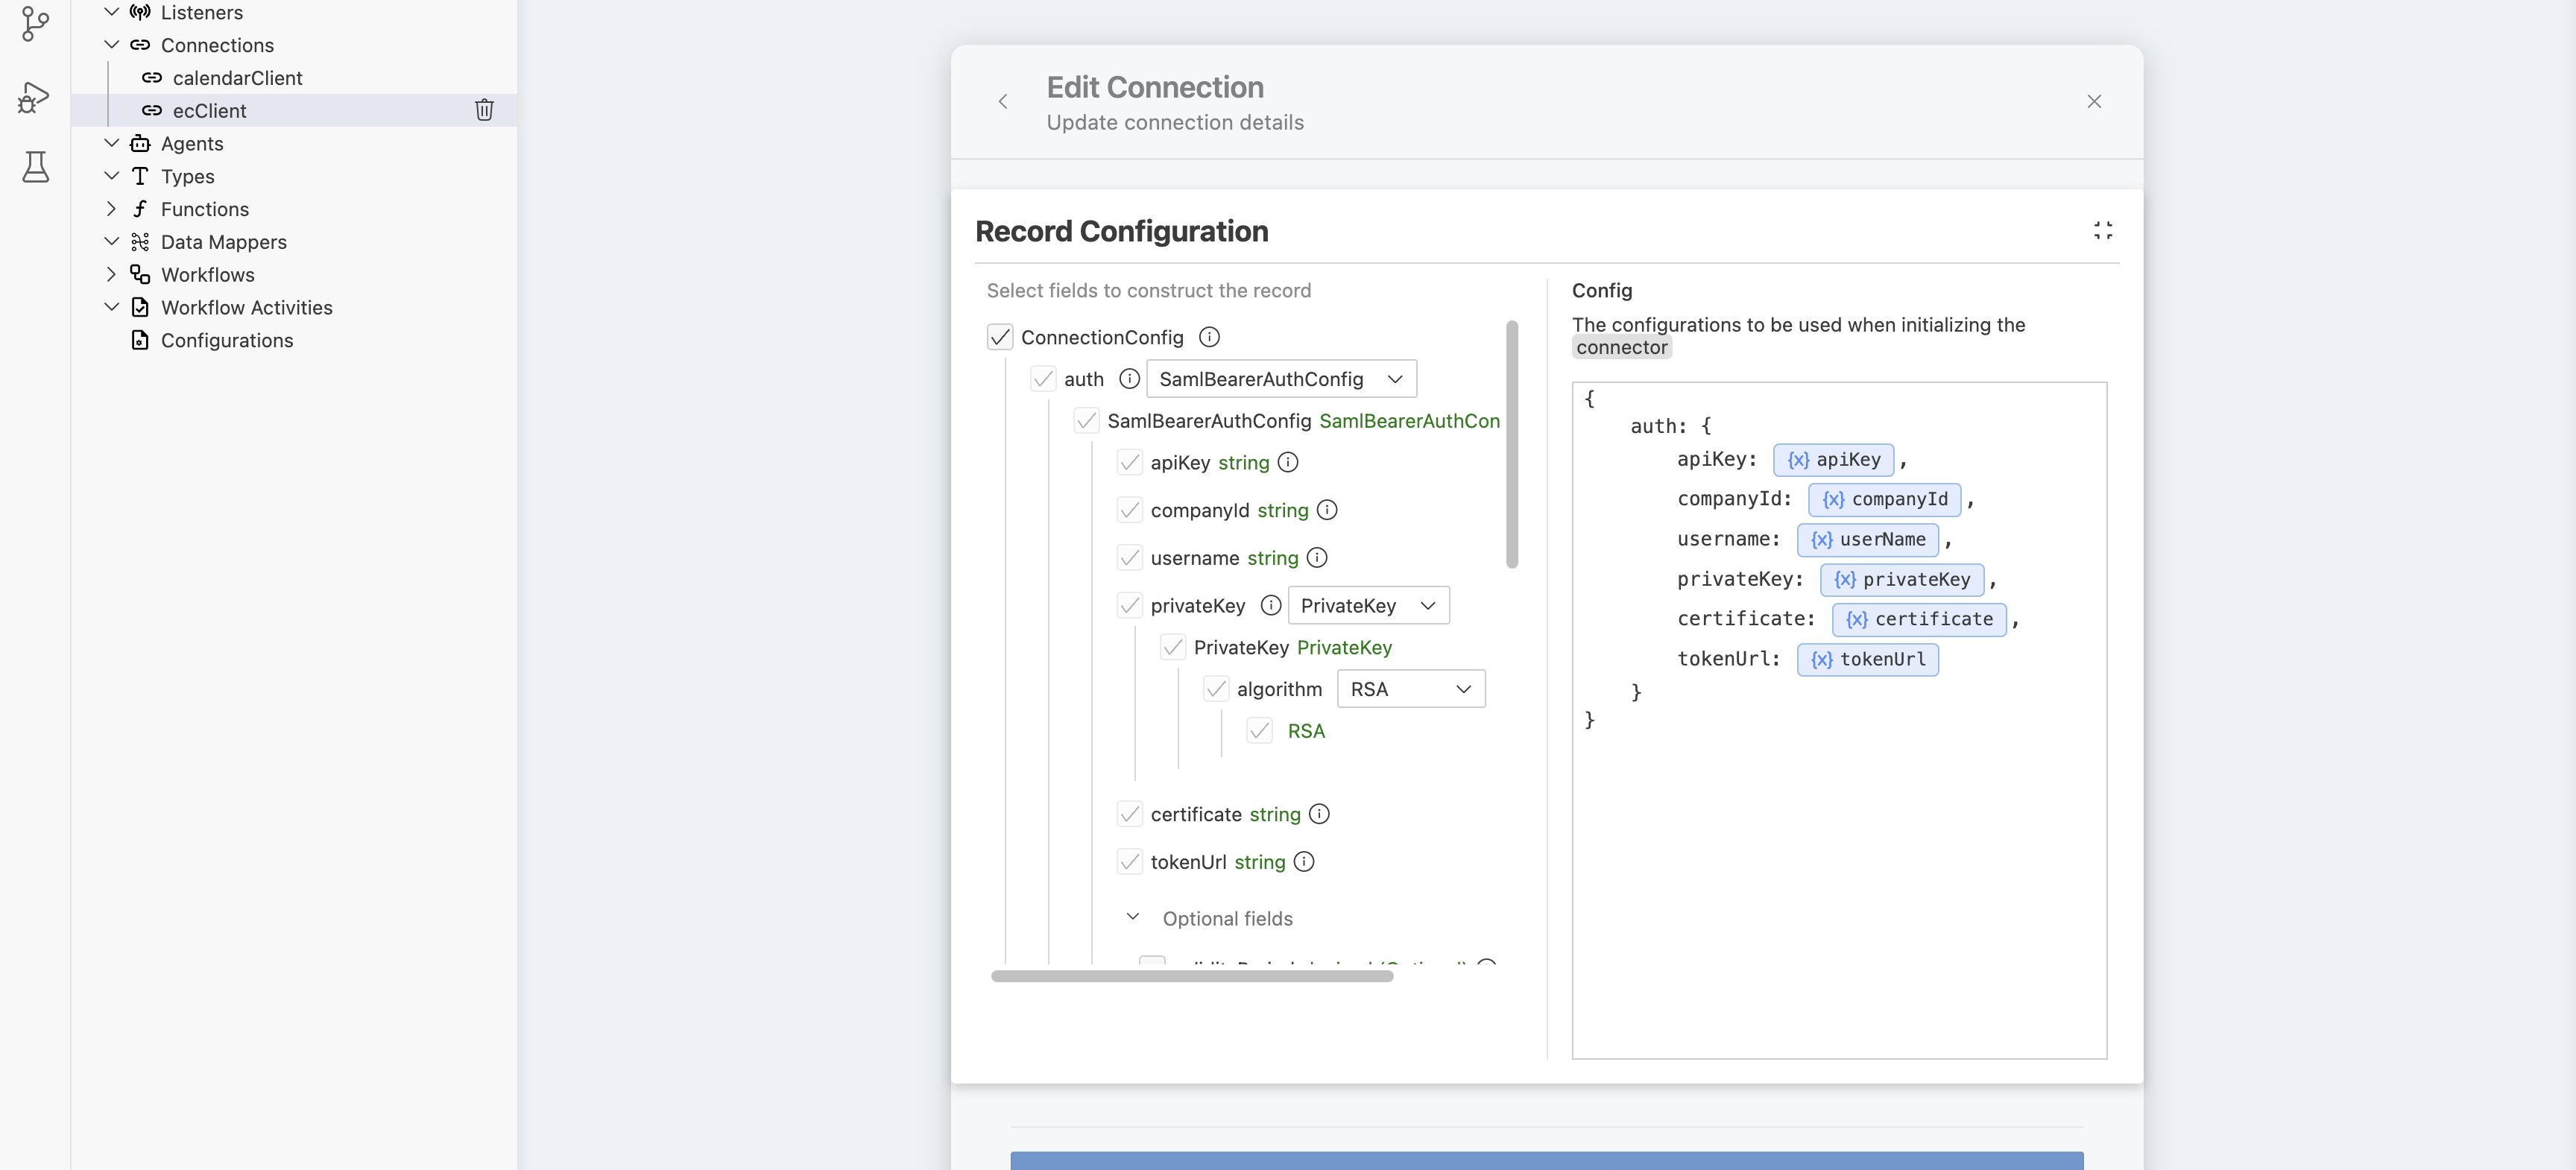Click the apiKey variable chip in Config
This screenshot has width=2576, height=1170.
pos(1833,459)
